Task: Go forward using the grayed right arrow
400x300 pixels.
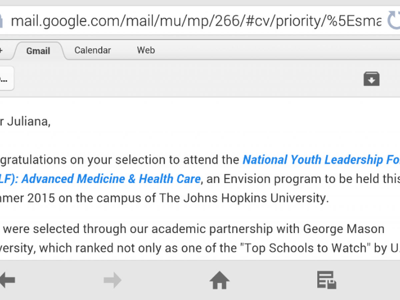Action: (x=113, y=281)
